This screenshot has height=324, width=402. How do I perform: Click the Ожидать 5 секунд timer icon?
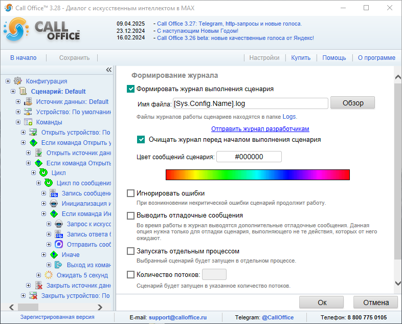tap(49, 275)
